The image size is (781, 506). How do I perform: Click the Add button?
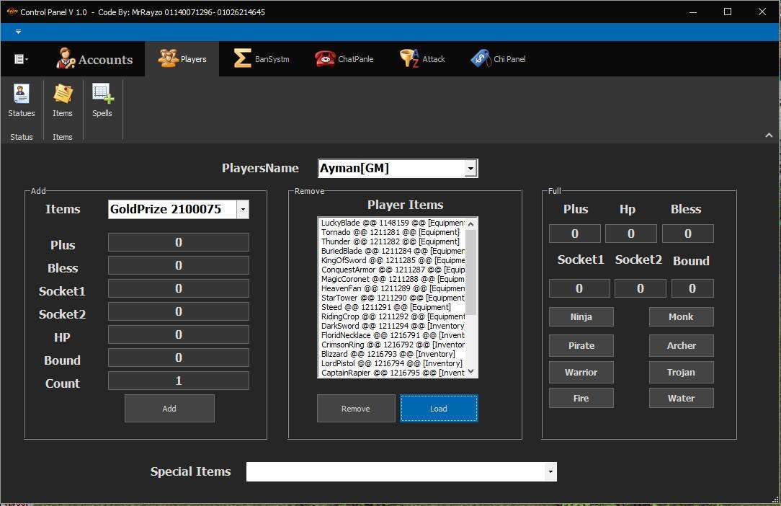[169, 408]
